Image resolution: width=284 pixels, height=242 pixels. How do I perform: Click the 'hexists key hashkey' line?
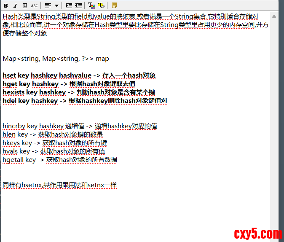[x=34, y=92]
